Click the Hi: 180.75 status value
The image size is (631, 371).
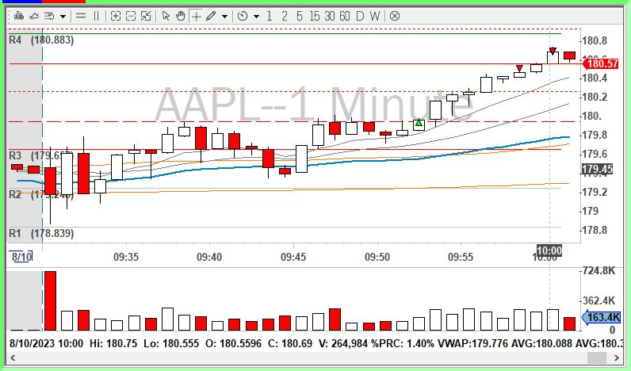[x=113, y=343]
